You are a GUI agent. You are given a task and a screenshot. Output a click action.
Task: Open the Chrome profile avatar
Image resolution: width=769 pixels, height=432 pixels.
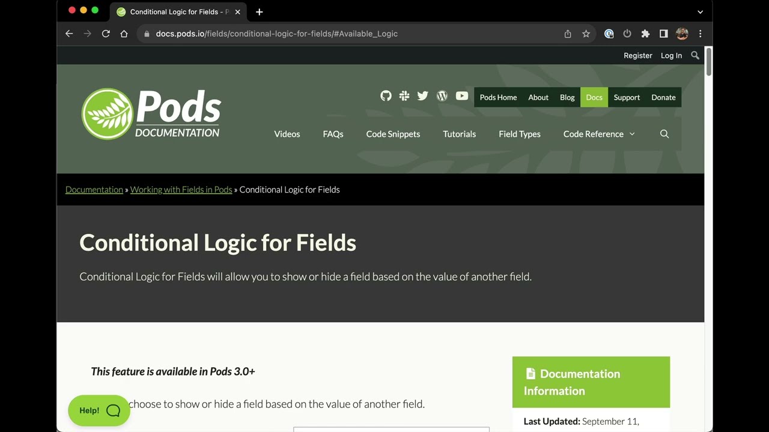pos(682,34)
